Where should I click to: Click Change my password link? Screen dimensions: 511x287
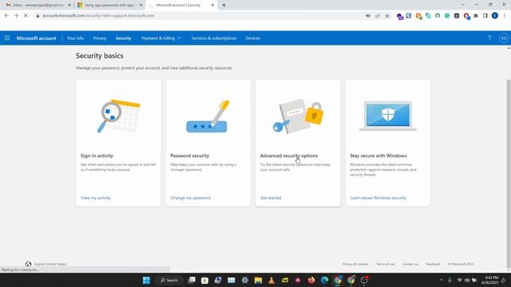click(190, 198)
